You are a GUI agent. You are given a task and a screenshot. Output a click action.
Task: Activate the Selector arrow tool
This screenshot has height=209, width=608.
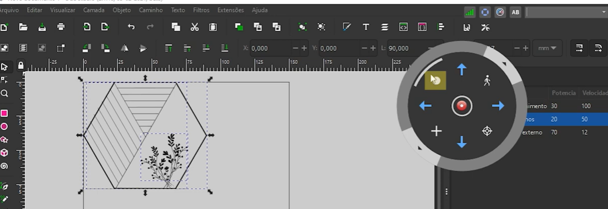[x=4, y=67]
